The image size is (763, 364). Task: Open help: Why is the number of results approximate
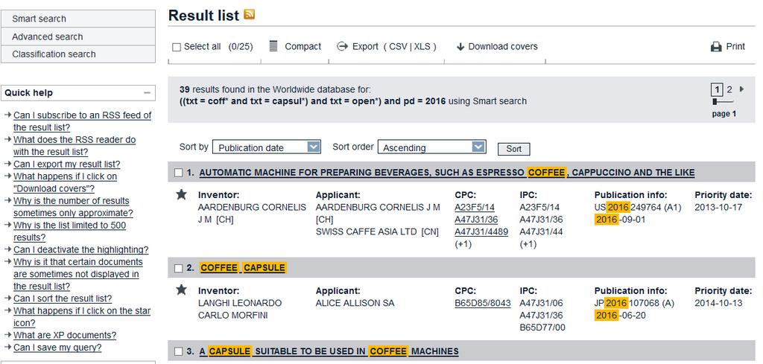coord(73,207)
